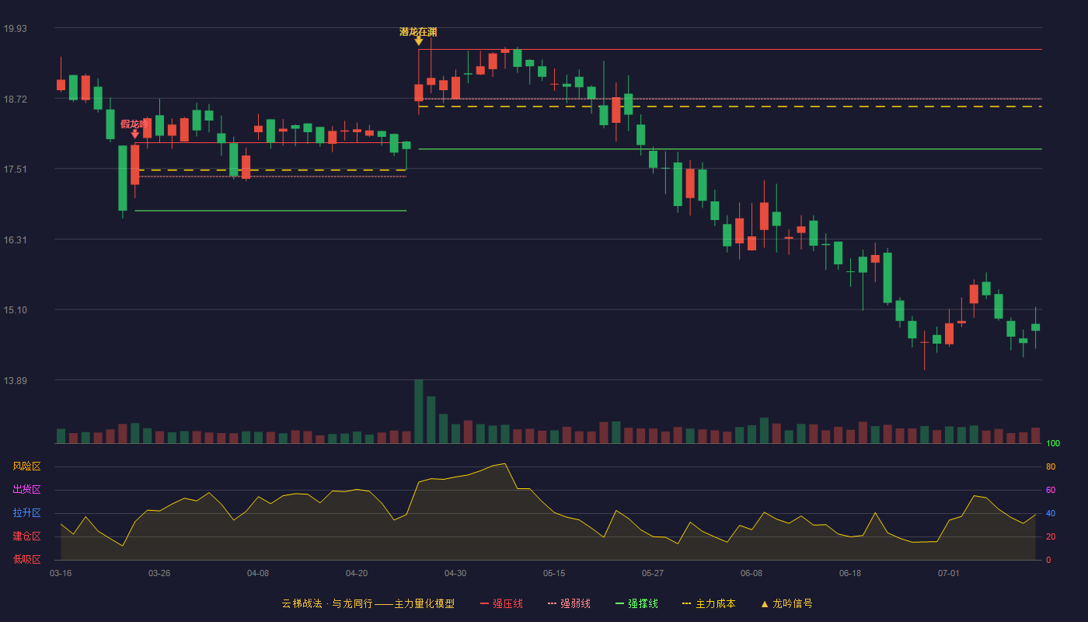Click the 低吸区 zone label

pos(26,559)
